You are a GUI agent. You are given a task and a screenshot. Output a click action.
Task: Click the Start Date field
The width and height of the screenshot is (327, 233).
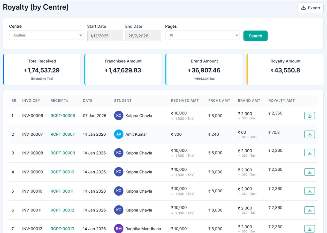(105, 36)
